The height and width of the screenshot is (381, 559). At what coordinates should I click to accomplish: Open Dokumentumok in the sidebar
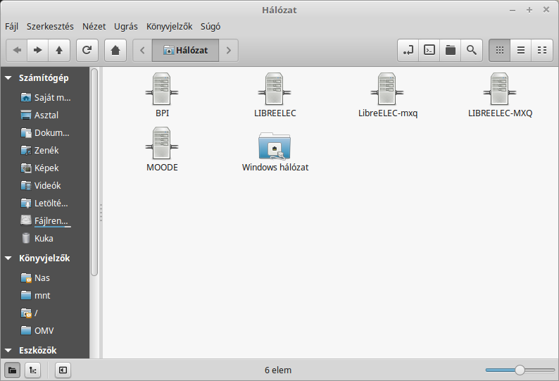tap(46, 132)
